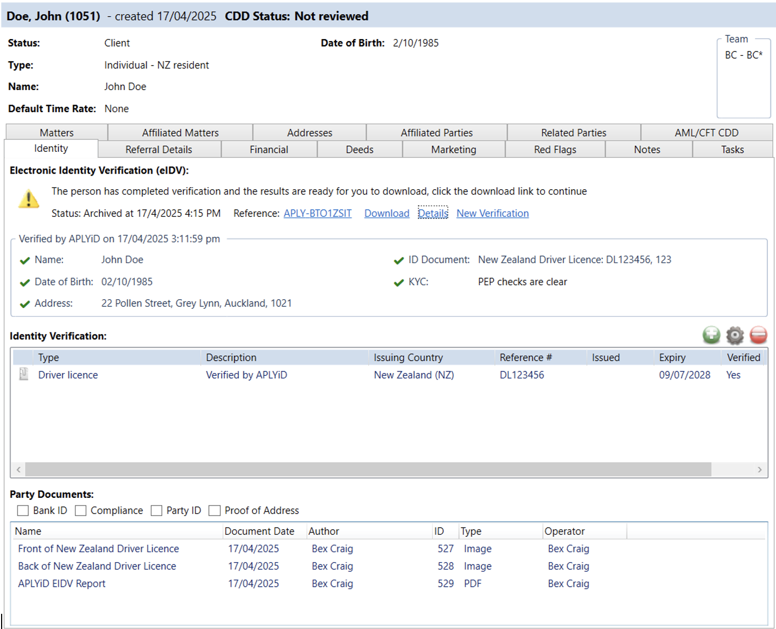Sort by the Issuing Country column header
Screen dimensions: 776x629
point(431,357)
